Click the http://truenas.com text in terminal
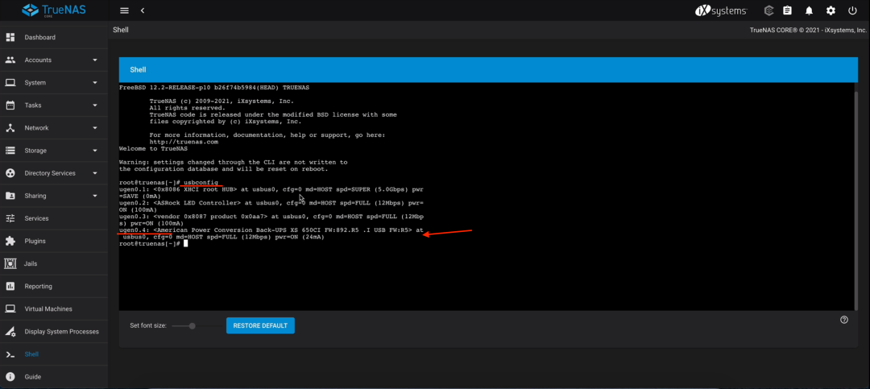The image size is (870, 389). (x=183, y=142)
